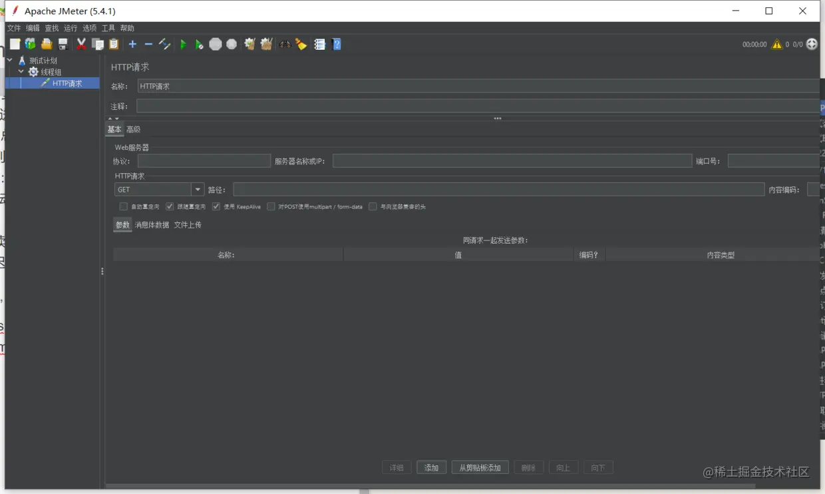The width and height of the screenshot is (825, 494).
Task: Open the templates icon in toolbar
Action: coord(31,44)
